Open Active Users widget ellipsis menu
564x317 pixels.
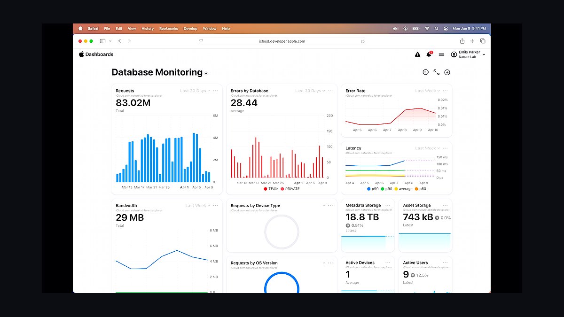click(446, 263)
